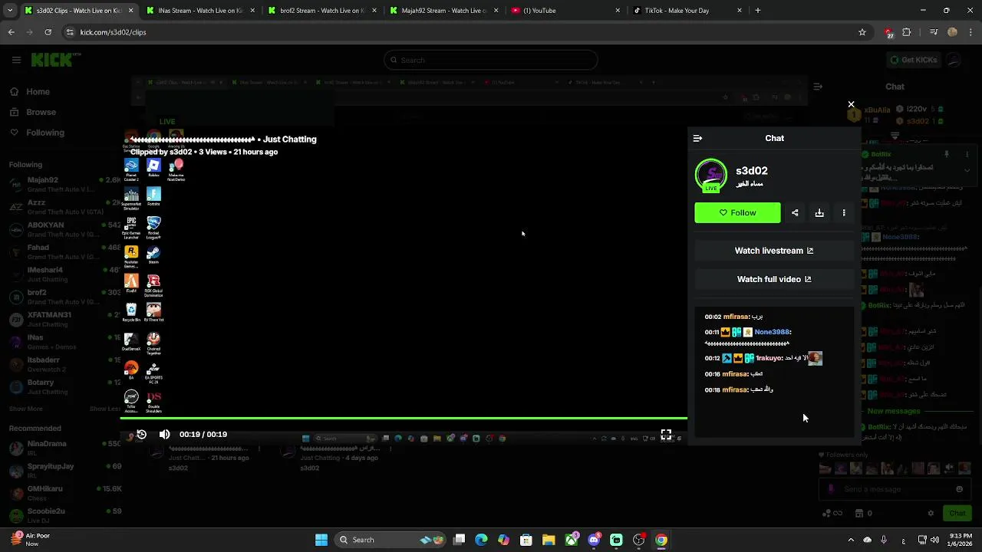Open Xbox app from taskbar

(x=572, y=540)
